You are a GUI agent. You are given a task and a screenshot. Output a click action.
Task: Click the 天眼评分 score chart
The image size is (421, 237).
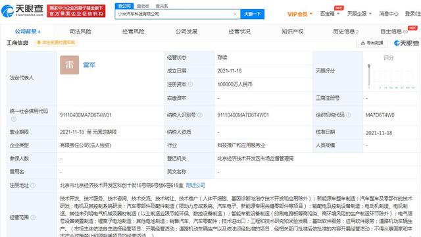tap(391, 76)
